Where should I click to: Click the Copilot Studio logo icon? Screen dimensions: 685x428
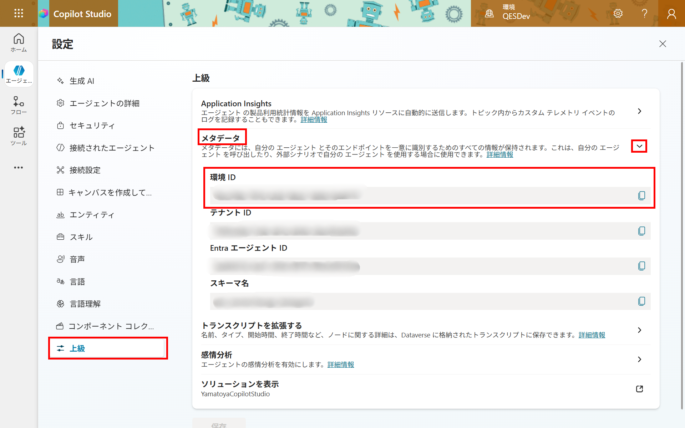point(44,14)
